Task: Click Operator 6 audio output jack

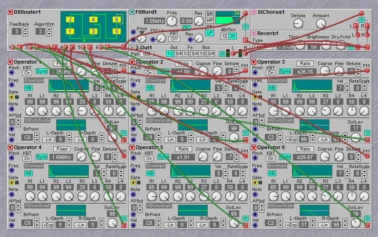Action: 367,226
